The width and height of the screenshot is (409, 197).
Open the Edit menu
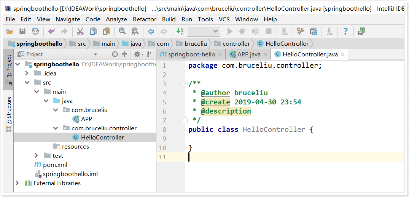[26, 19]
